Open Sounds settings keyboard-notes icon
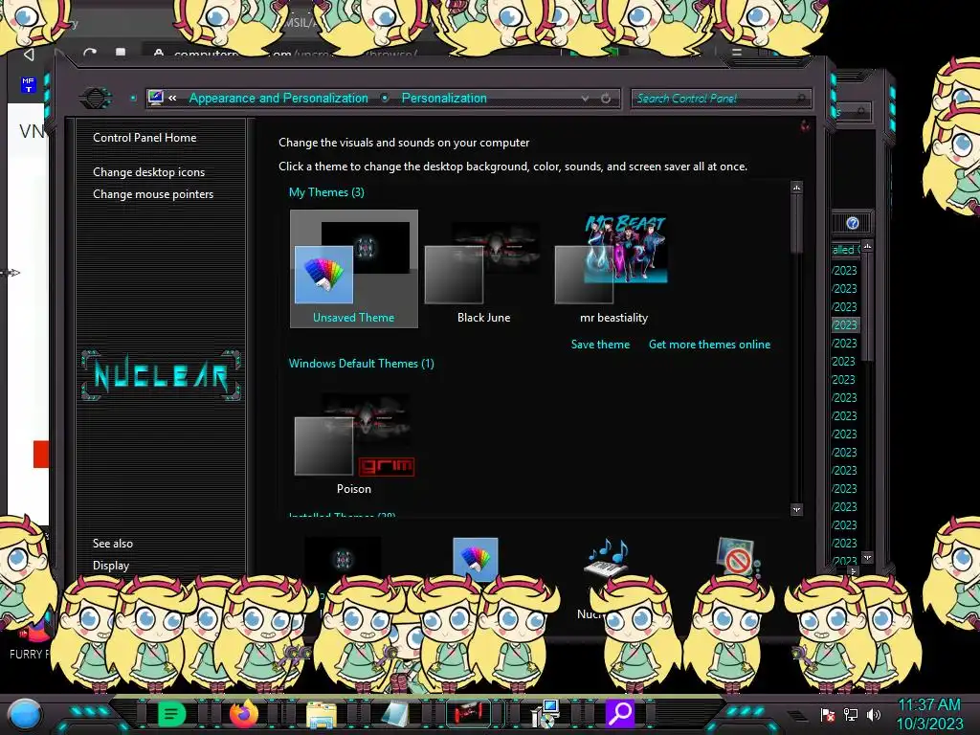The height and width of the screenshot is (735, 980). (605, 559)
